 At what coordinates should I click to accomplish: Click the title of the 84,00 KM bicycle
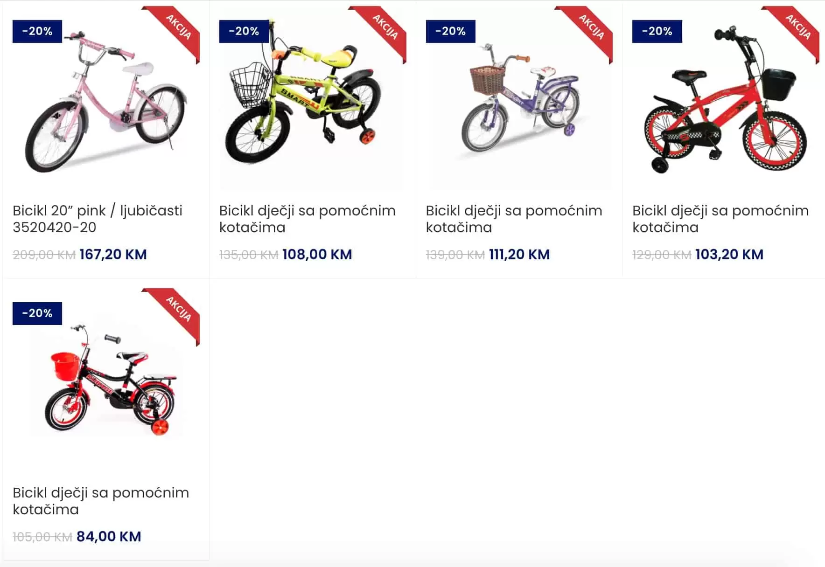100,501
